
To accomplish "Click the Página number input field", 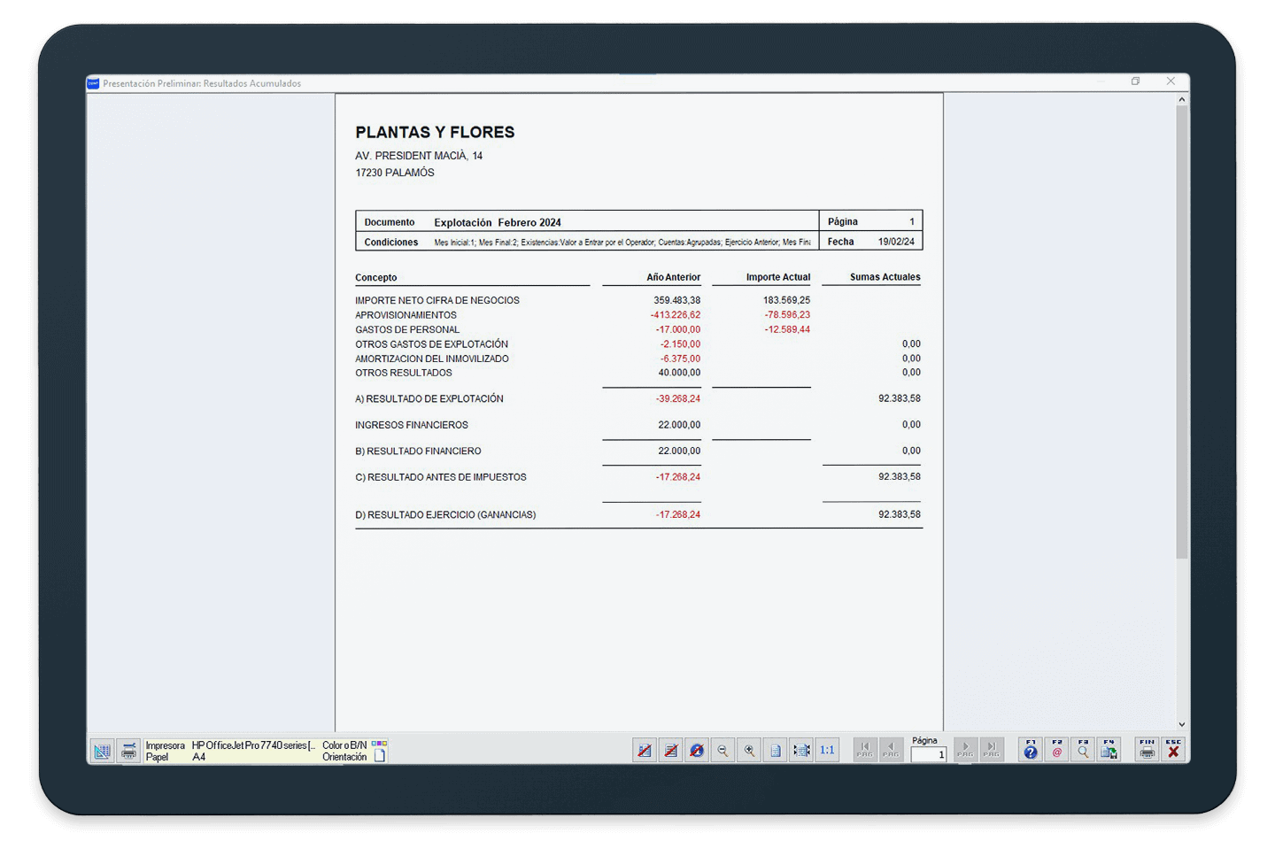I will point(928,755).
